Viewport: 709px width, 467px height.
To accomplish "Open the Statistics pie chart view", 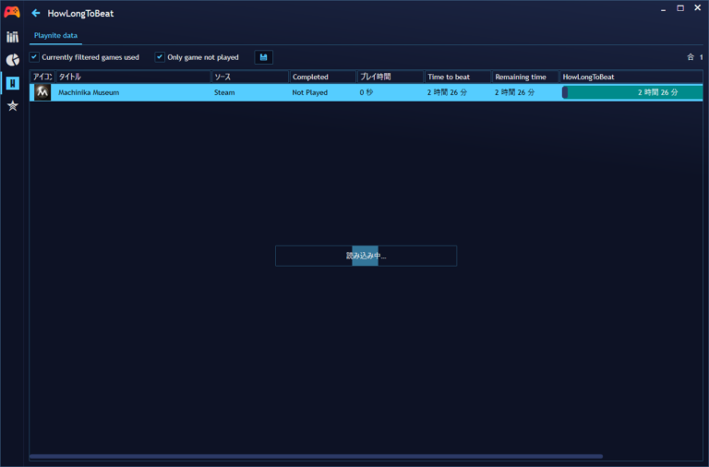I will click(x=12, y=60).
